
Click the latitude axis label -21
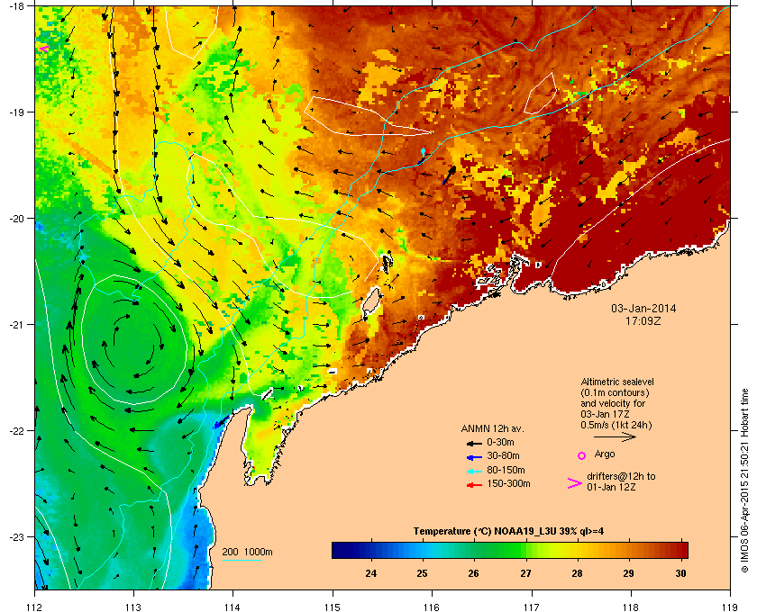point(16,325)
